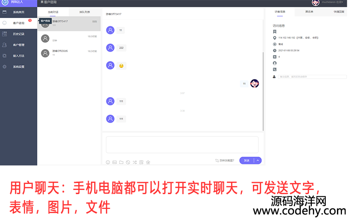Open the 历史记录 history sidebar item
Screen dimensions: 348x220
pyautogui.click(x=19, y=34)
